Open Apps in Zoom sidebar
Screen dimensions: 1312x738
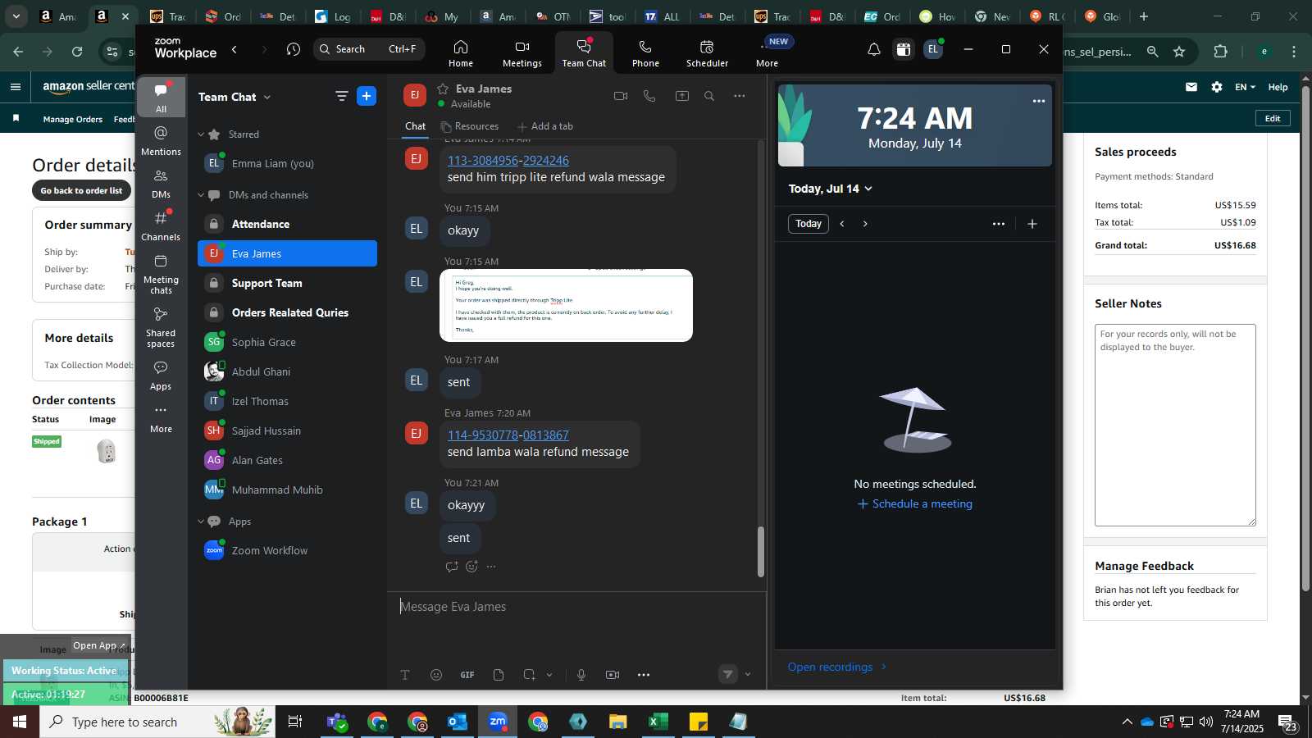point(161,376)
